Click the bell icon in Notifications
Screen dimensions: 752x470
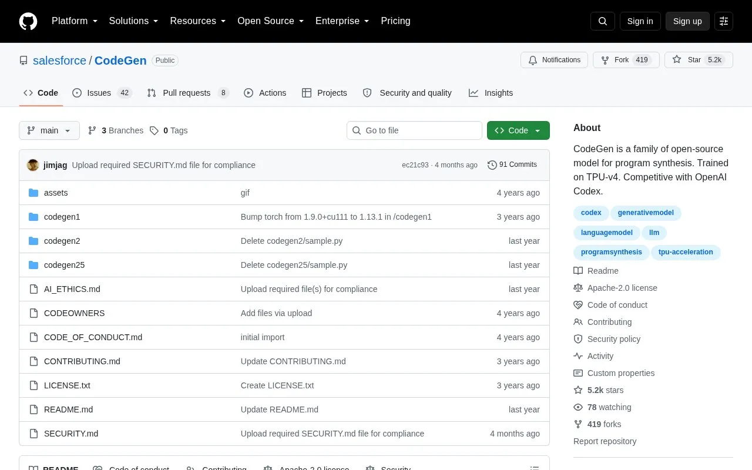533,60
